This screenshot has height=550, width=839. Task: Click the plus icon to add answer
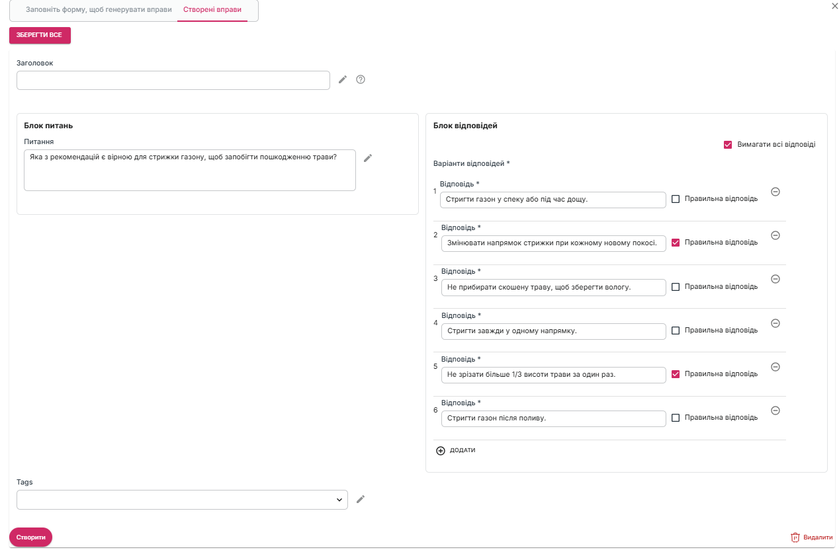pos(441,451)
